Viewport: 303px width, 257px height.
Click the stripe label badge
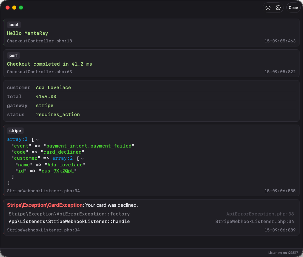(15, 131)
